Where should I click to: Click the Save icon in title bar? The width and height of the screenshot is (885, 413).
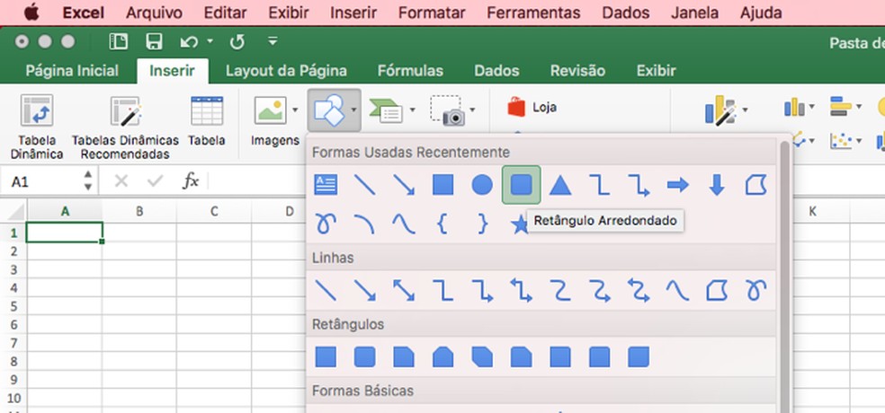tap(154, 41)
